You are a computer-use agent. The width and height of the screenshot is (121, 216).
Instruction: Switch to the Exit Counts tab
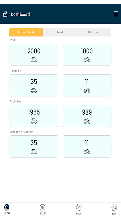tap(94, 32)
